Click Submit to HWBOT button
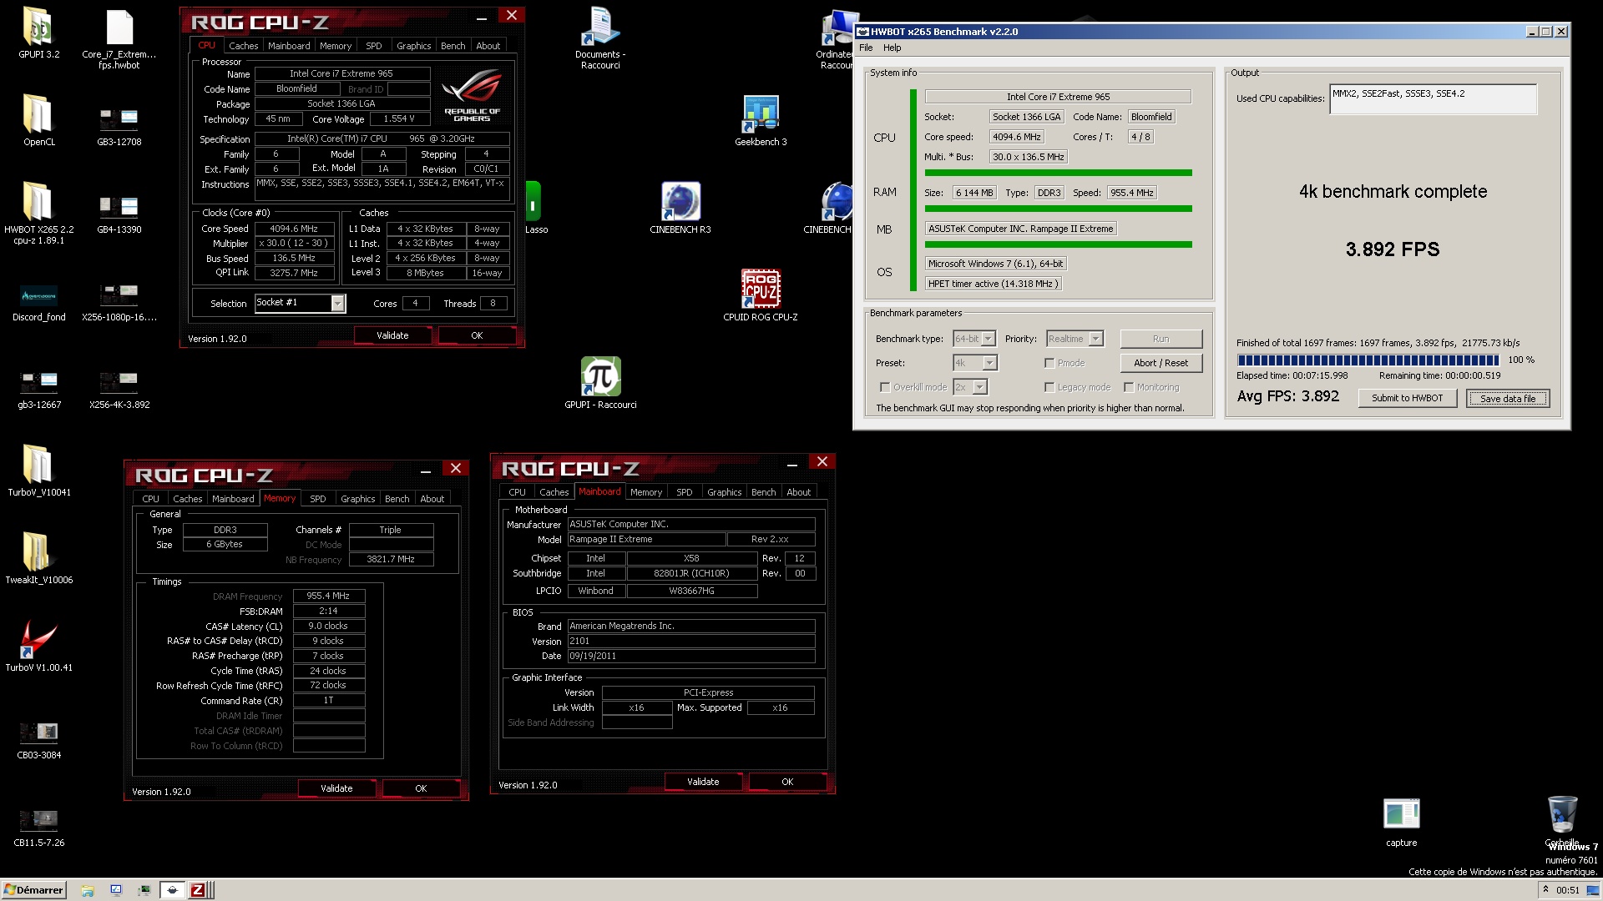 click(1408, 398)
